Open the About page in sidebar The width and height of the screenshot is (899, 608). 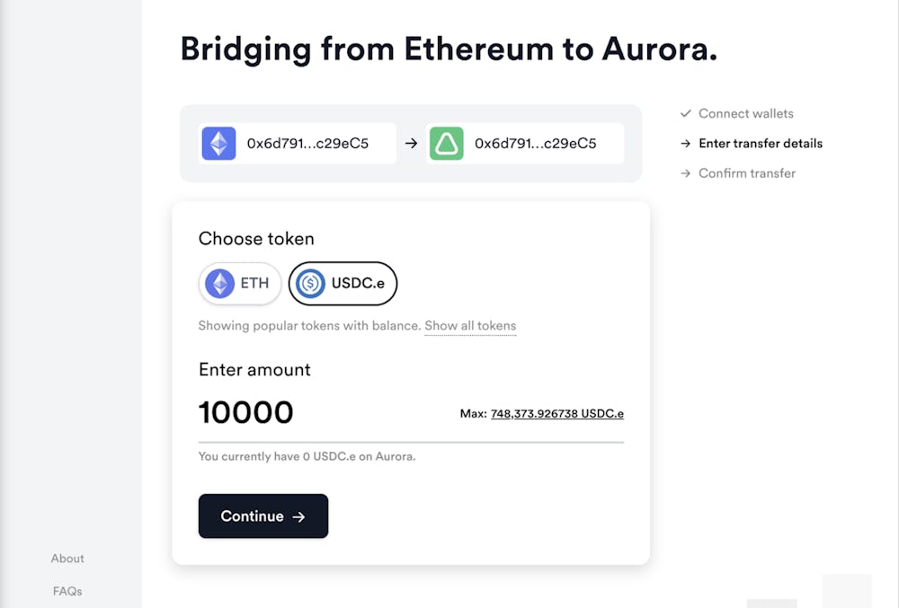click(x=67, y=559)
